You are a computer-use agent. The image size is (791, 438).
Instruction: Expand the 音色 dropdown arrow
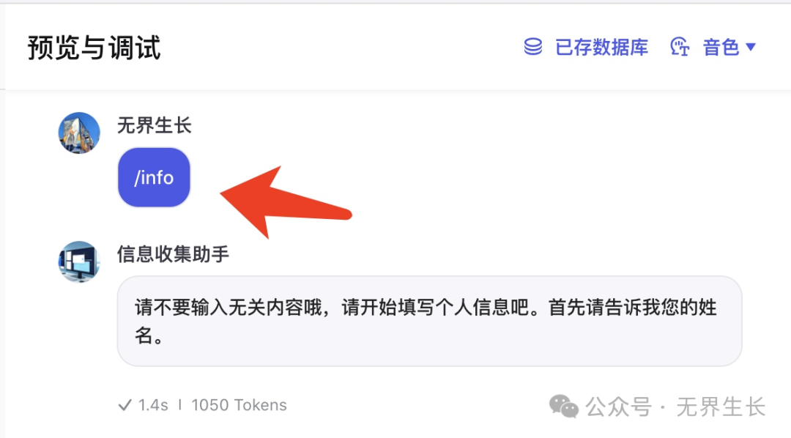click(x=751, y=47)
